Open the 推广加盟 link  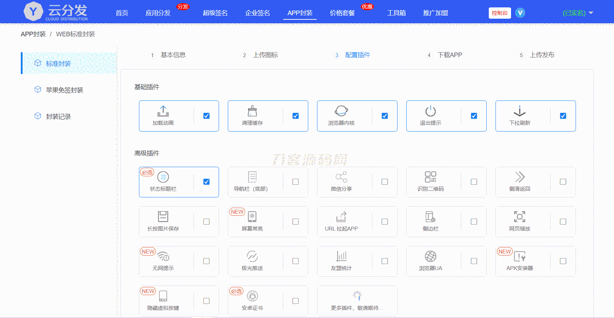(436, 13)
